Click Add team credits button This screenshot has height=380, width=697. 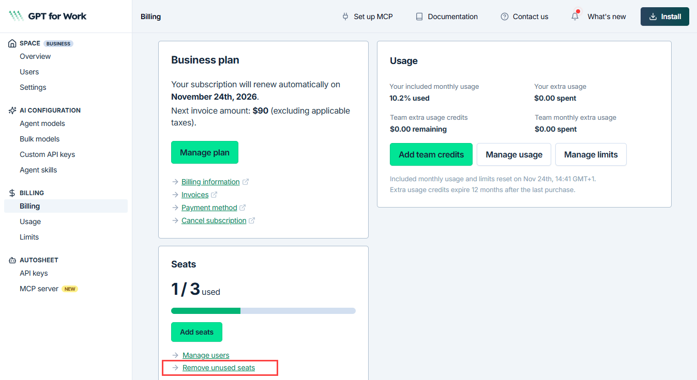[431, 154]
